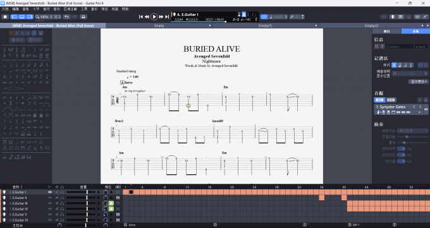Jump to end of the score
Image resolution: width=430 pixels, height=228 pixels.
[x=167, y=16]
